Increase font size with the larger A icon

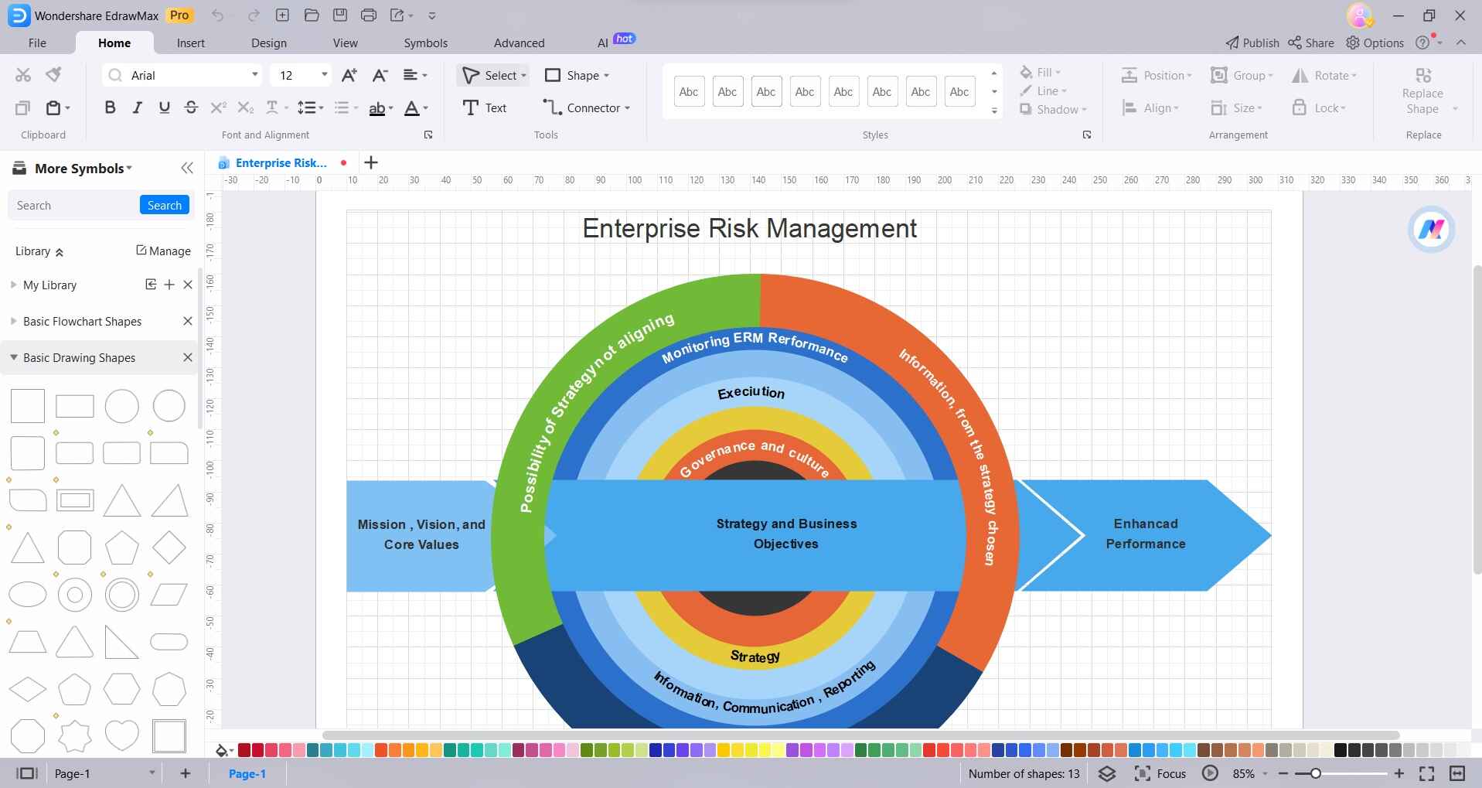pyautogui.click(x=349, y=75)
